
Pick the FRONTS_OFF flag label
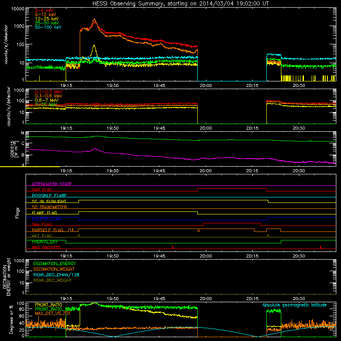point(45,242)
